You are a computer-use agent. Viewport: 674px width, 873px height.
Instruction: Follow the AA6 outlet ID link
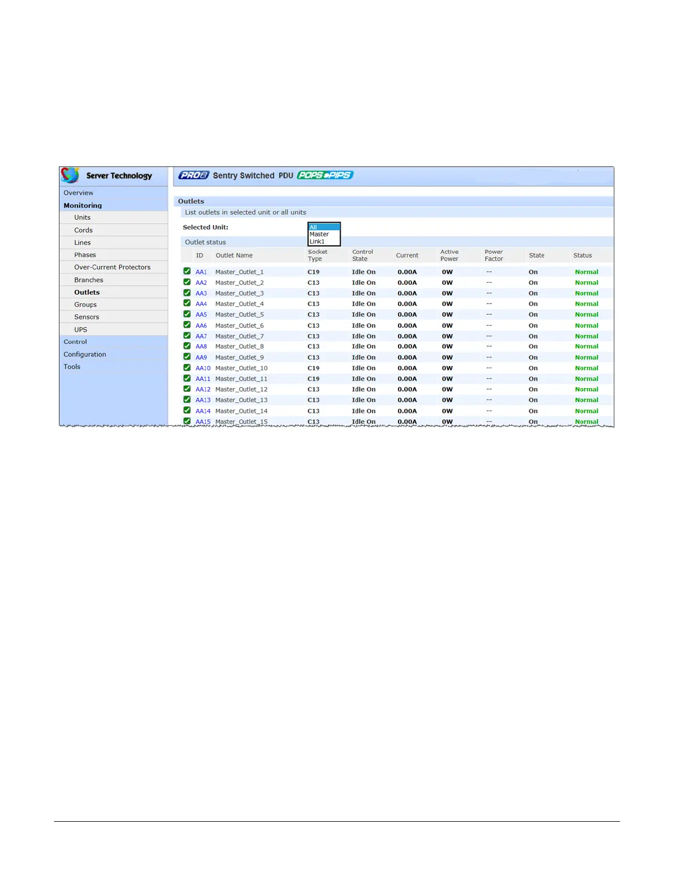[x=201, y=326]
